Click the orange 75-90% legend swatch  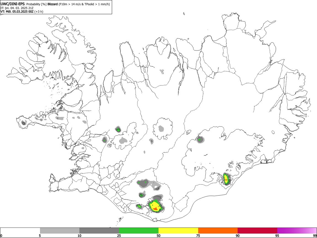click(x=218, y=231)
